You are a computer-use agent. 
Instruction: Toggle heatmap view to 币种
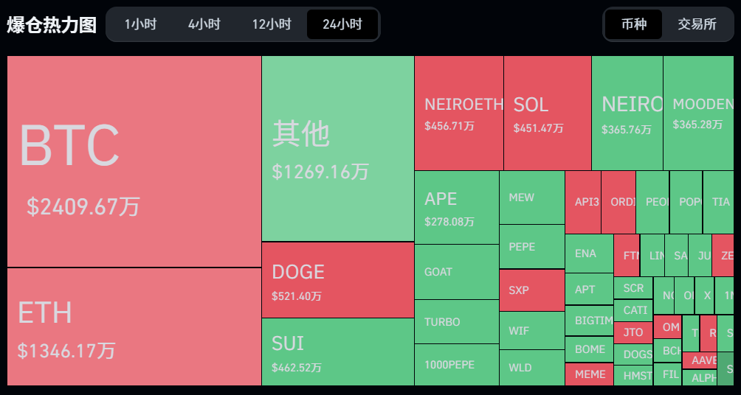tap(634, 24)
